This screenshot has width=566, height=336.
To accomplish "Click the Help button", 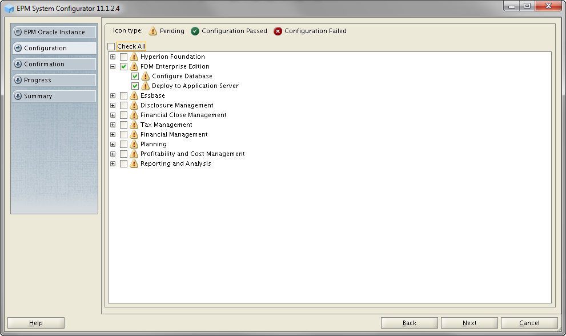I will [x=36, y=323].
